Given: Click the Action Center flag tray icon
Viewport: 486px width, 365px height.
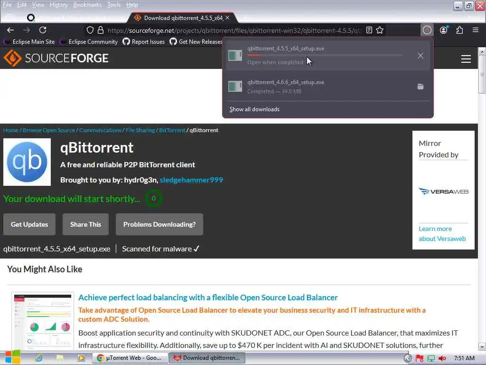Looking at the screenshot, I should click(x=420, y=358).
